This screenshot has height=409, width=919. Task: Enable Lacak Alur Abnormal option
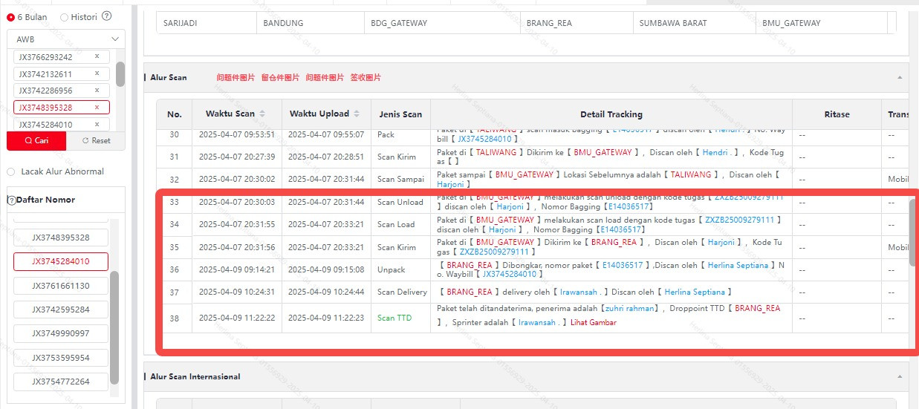click(x=10, y=171)
